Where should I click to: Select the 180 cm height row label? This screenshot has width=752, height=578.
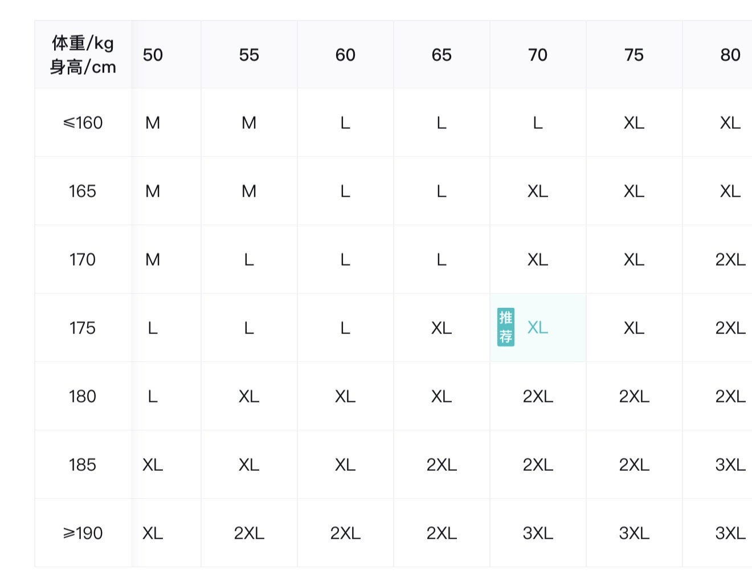coord(83,396)
